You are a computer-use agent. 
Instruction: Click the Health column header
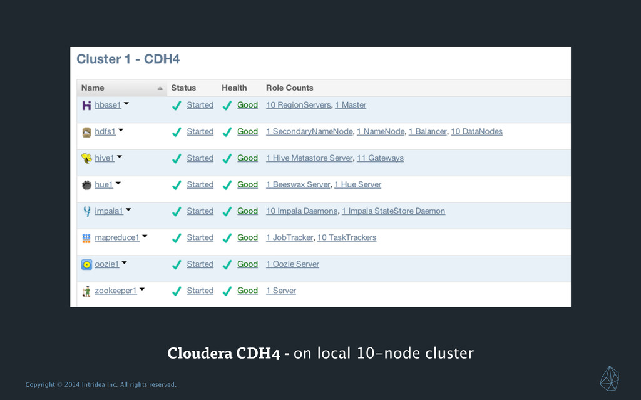tap(234, 87)
